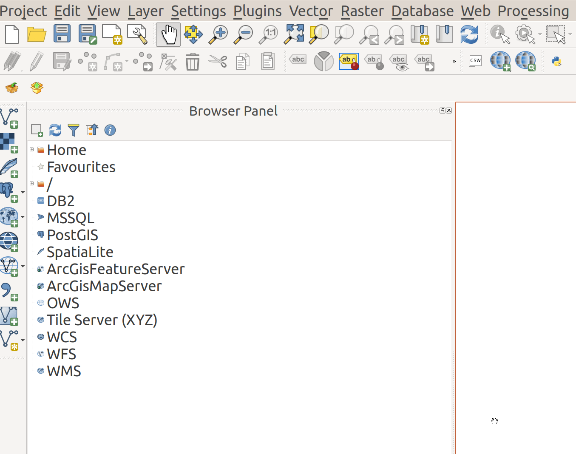576x454 pixels.
Task: Open an existing project folder icon
Action: pos(37,34)
